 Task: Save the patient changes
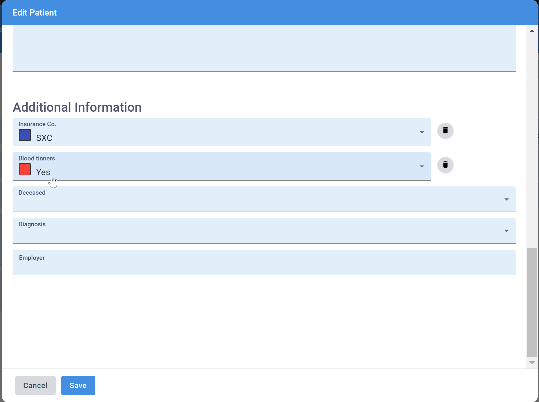[x=78, y=385]
